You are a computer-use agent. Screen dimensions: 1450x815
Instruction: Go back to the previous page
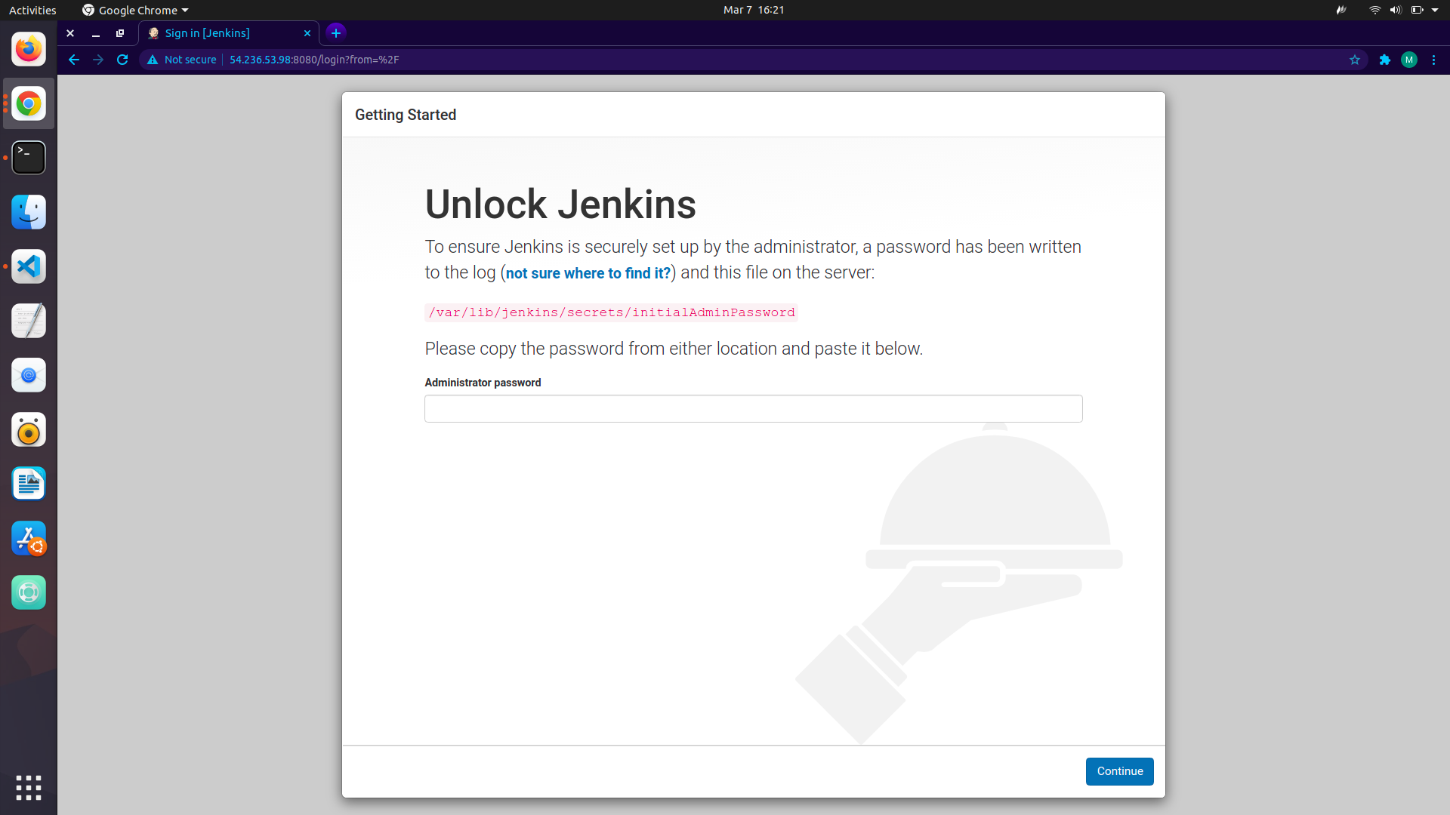click(73, 60)
